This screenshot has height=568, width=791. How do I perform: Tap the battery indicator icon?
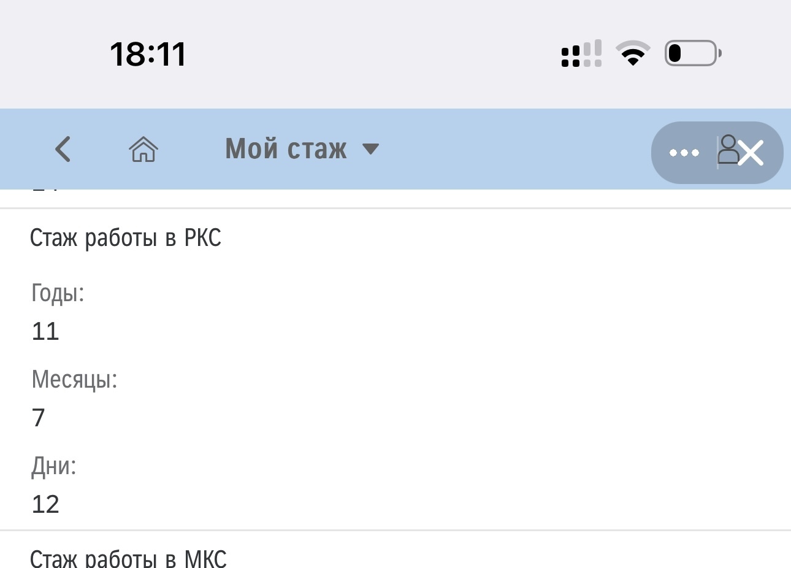pos(694,53)
